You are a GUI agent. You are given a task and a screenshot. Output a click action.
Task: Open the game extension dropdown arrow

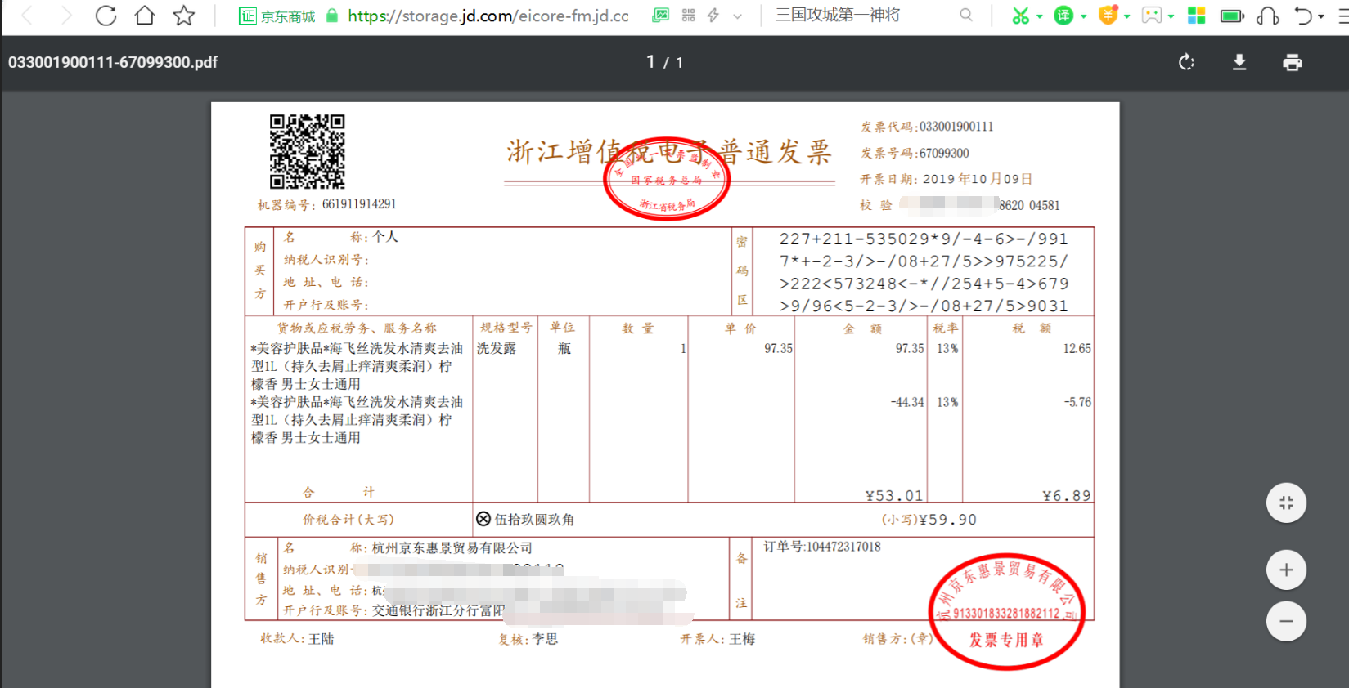1171,16
